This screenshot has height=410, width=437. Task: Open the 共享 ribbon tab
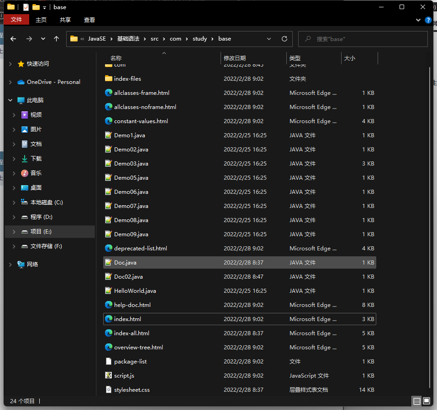[65, 20]
